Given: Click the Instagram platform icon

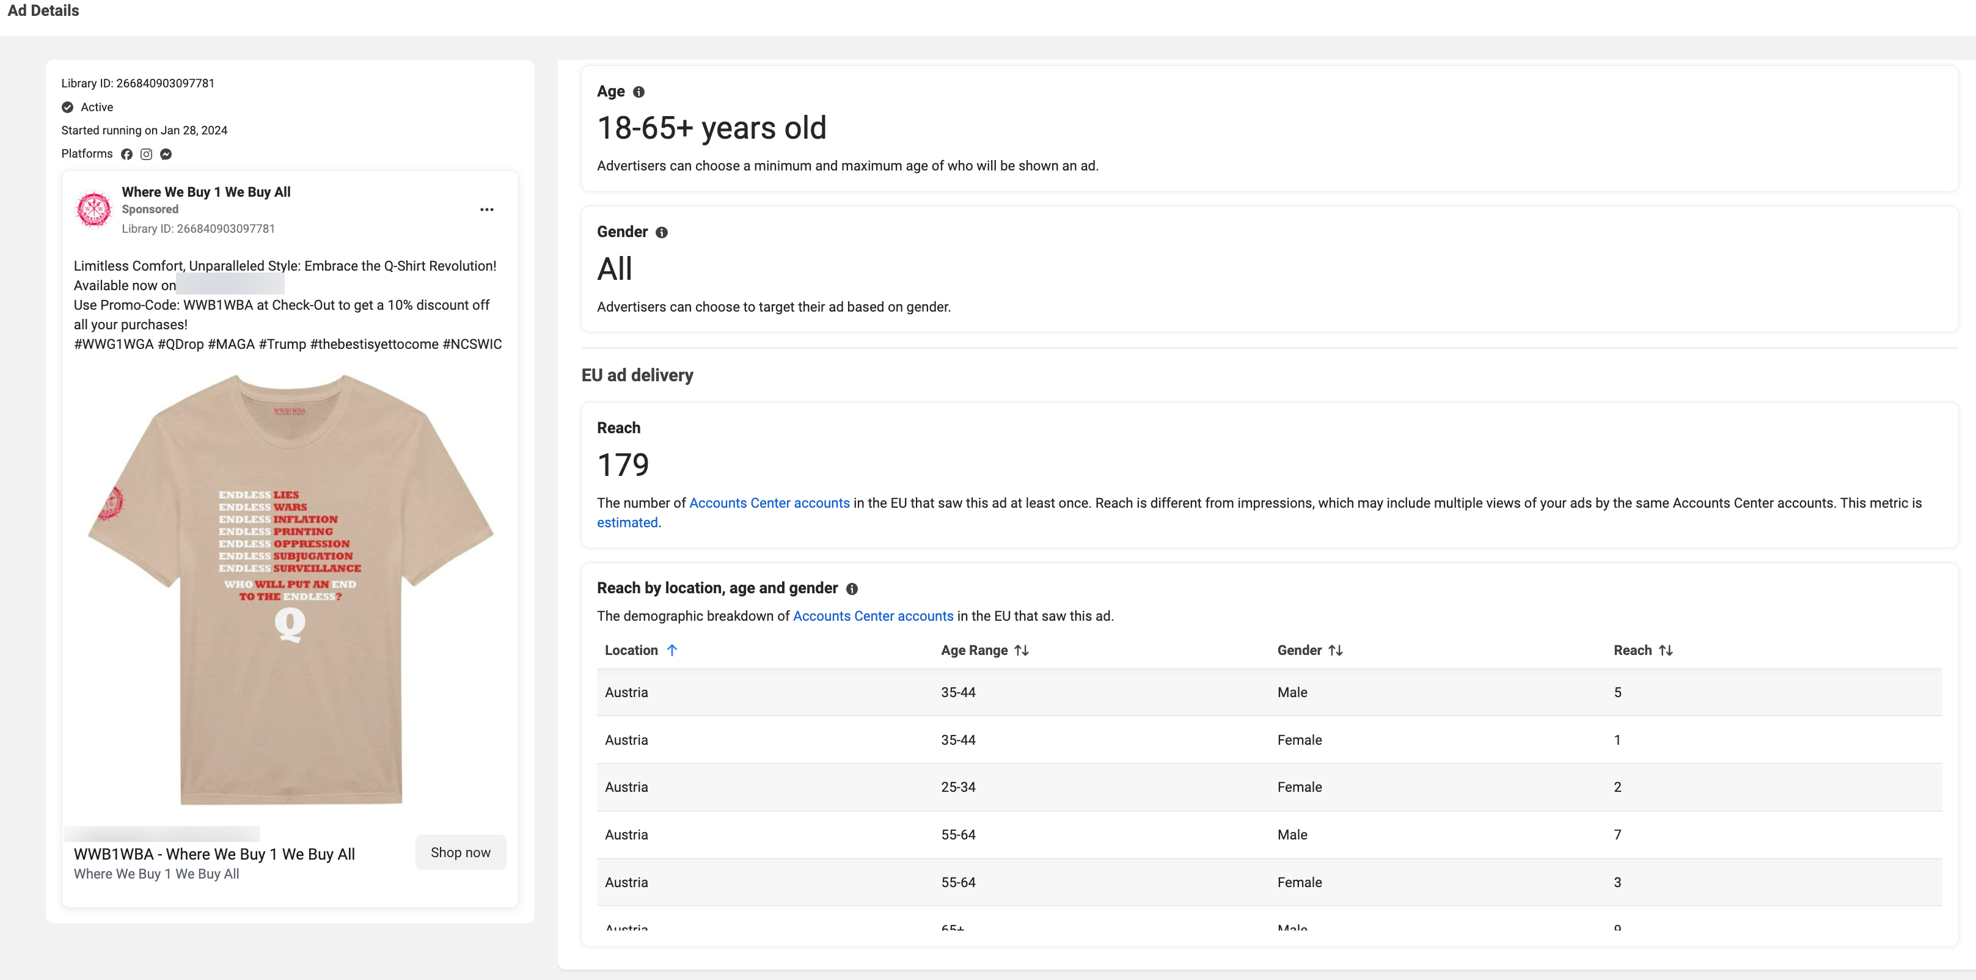Looking at the screenshot, I should click(x=146, y=154).
